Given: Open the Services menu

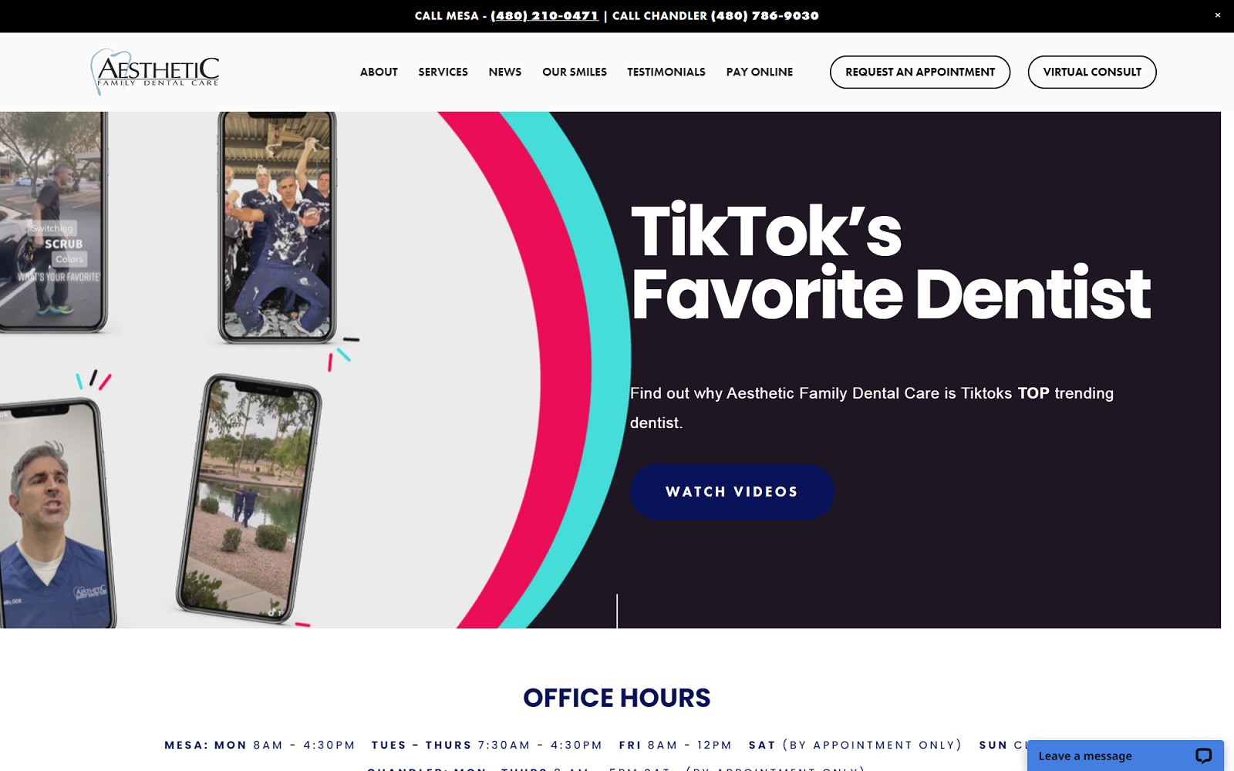Looking at the screenshot, I should pos(443,72).
